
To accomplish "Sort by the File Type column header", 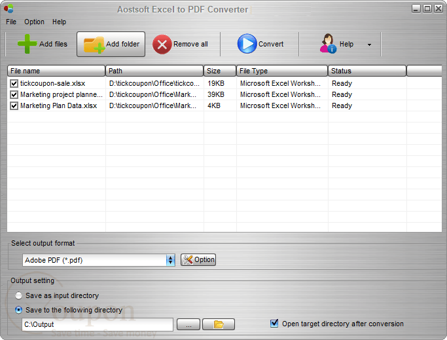I will point(282,71).
